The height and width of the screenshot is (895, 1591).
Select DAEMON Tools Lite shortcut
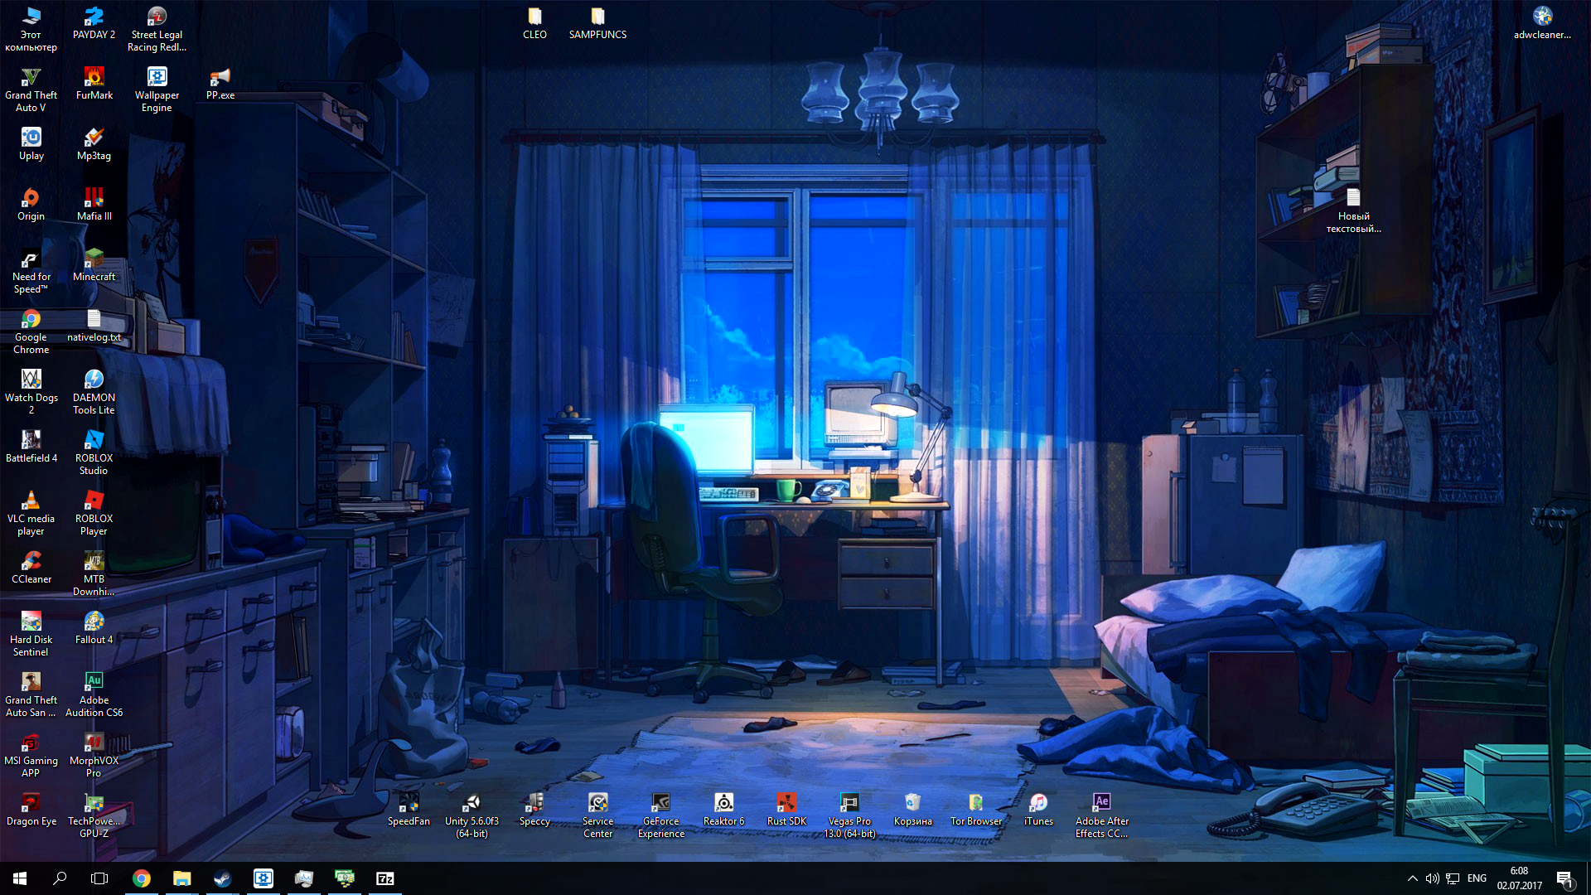pos(94,392)
